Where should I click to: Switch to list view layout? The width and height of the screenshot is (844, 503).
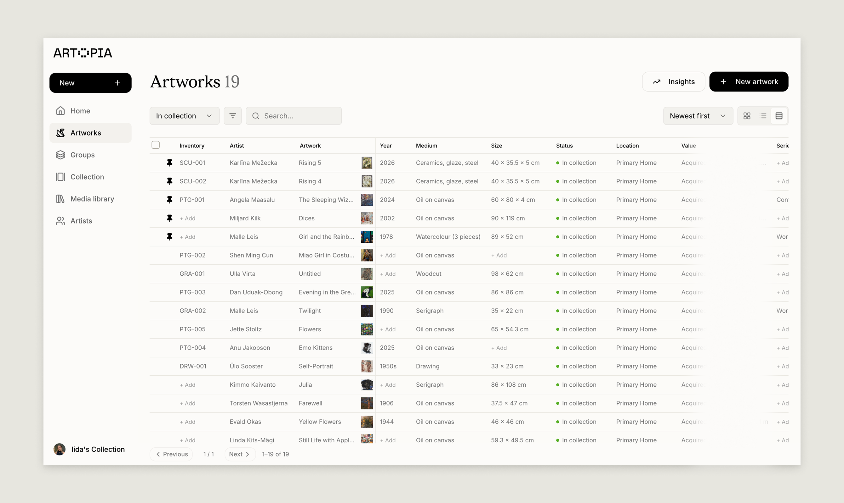point(763,116)
